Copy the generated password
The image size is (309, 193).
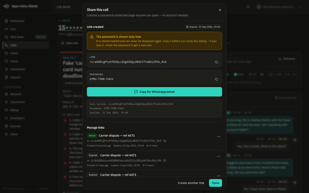216,79
